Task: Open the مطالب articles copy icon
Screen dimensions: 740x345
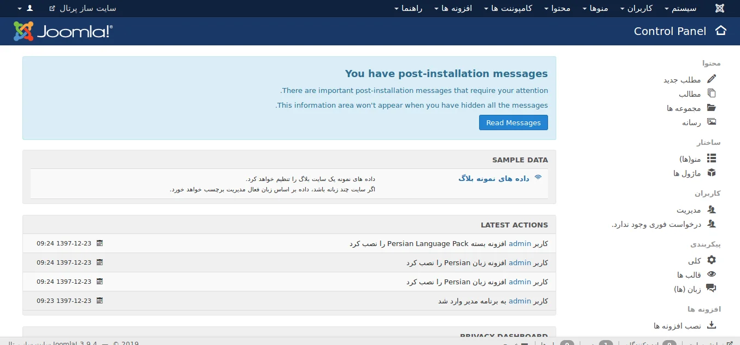Action: [x=711, y=93]
